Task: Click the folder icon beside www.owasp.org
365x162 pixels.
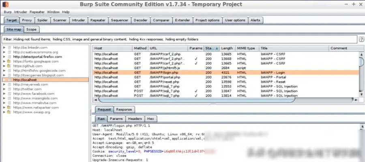Action: [x=9, y=112]
